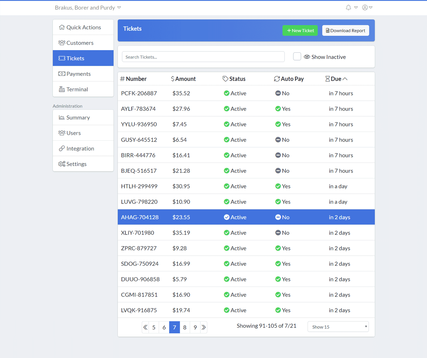This screenshot has width=427, height=358.
Task: Go to first page using double-left arrows
Action: (145, 327)
